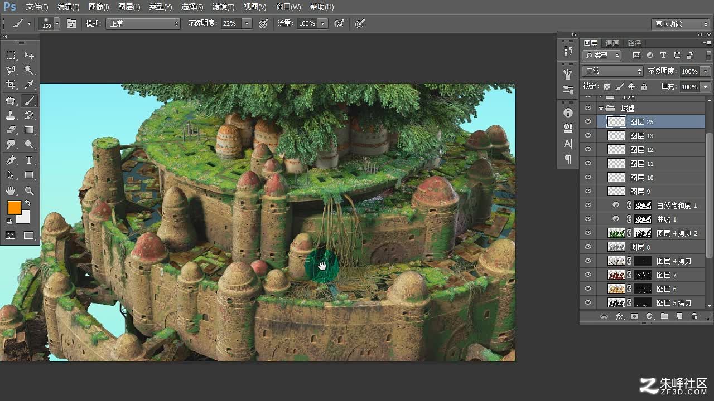The width and height of the screenshot is (714, 401).
Task: Open the layer filter 类型 dropdown
Action: pyautogui.click(x=602, y=55)
